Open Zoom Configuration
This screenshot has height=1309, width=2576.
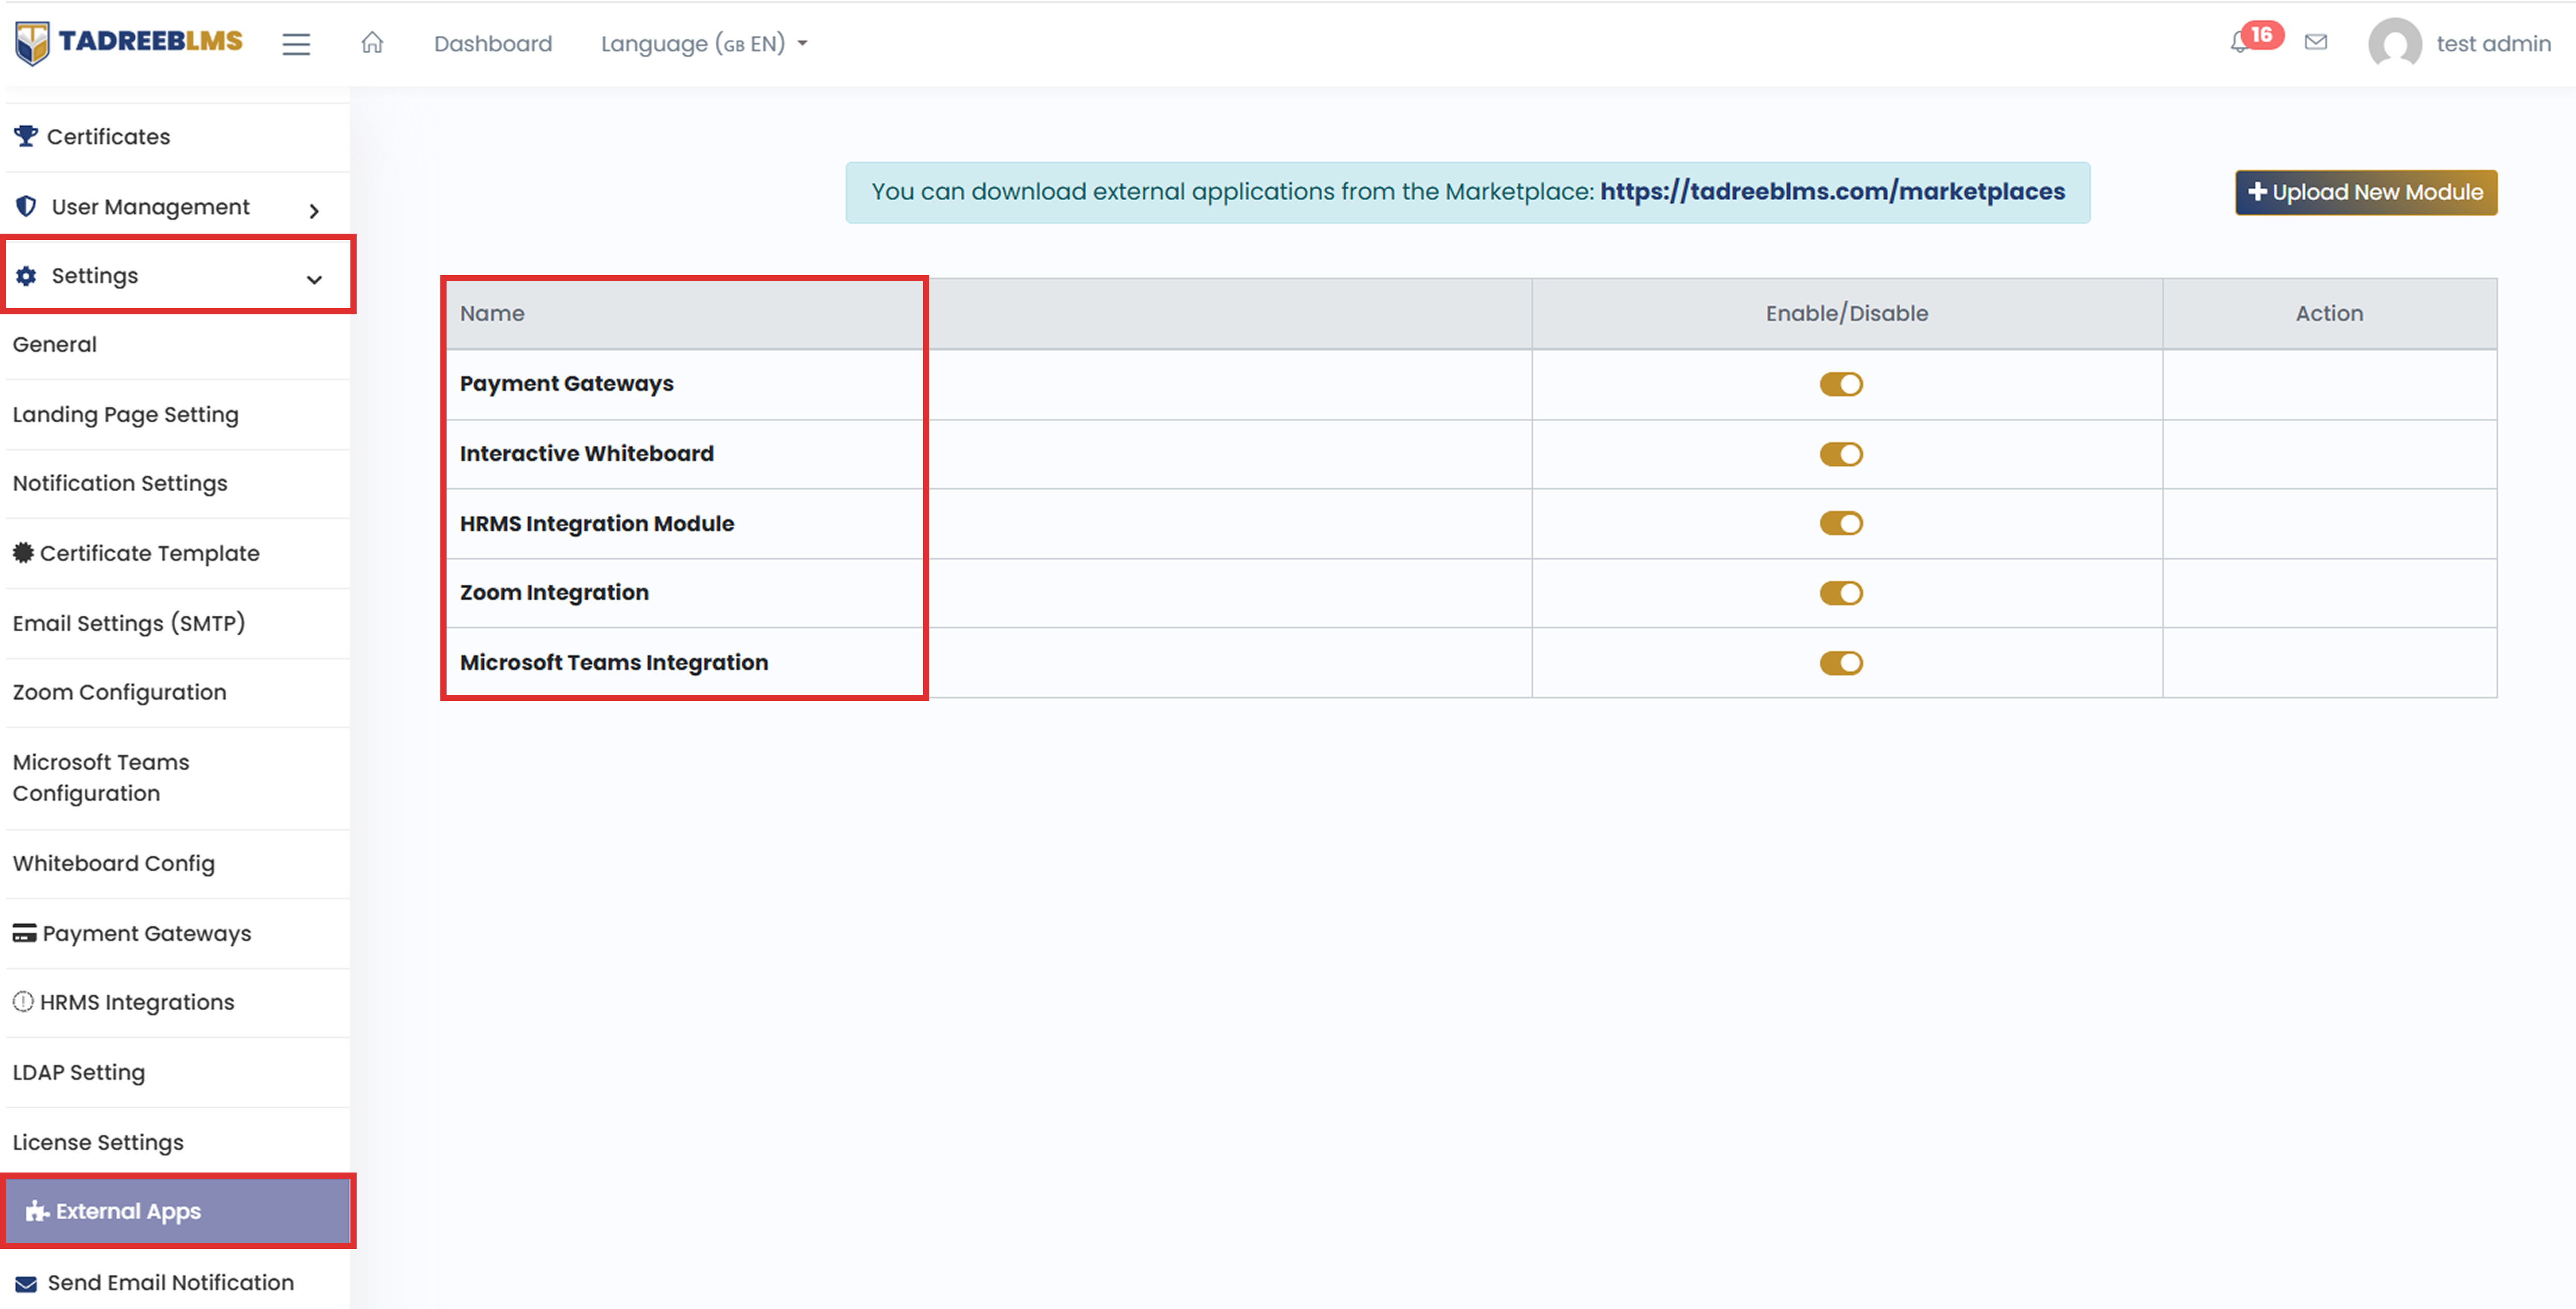(x=120, y=692)
